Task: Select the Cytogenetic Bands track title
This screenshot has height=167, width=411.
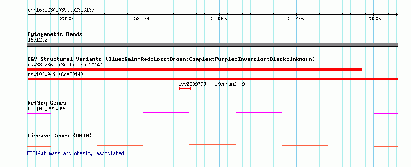Action: tap(55, 34)
